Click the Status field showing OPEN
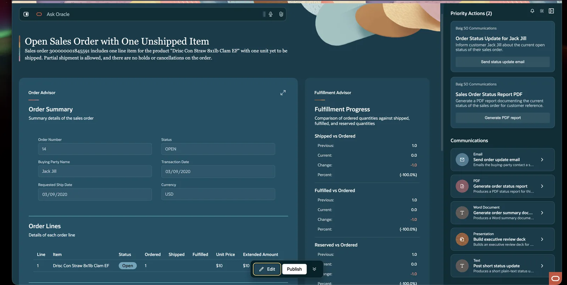Screen dimensions: 567x285 218,149
